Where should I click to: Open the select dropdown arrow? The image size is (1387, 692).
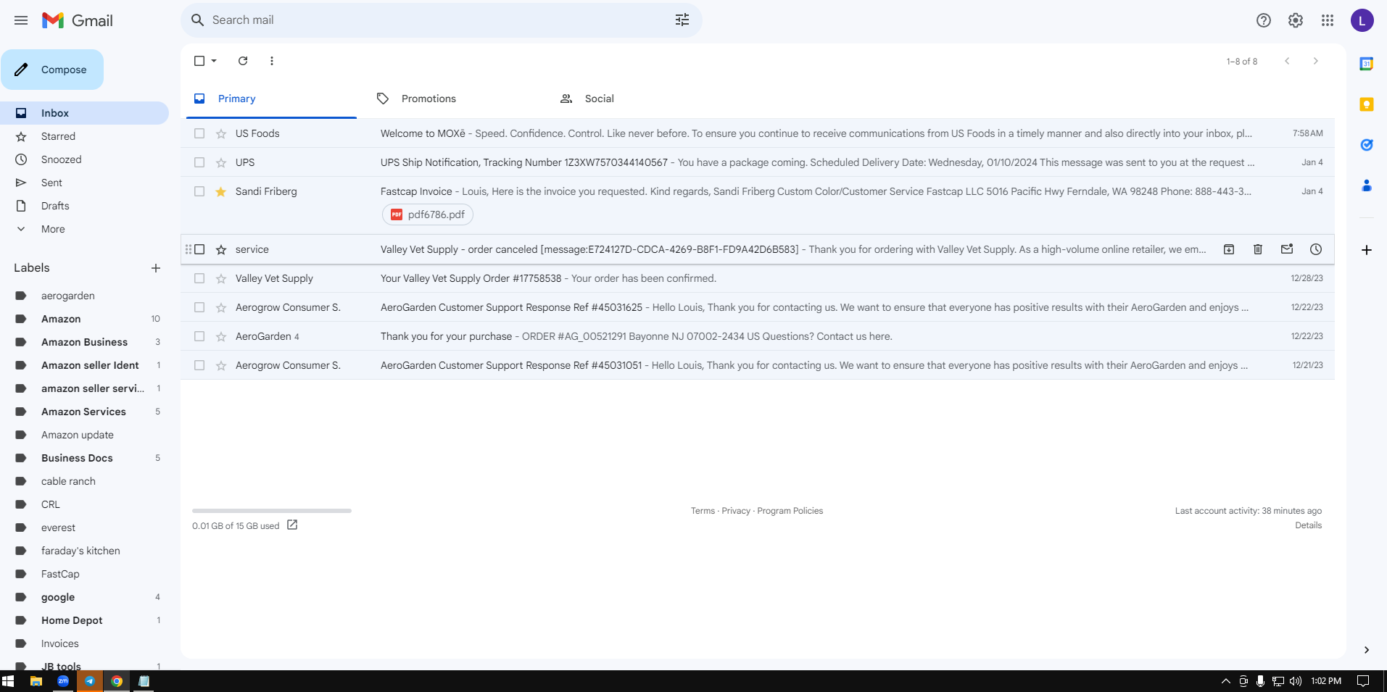point(214,61)
